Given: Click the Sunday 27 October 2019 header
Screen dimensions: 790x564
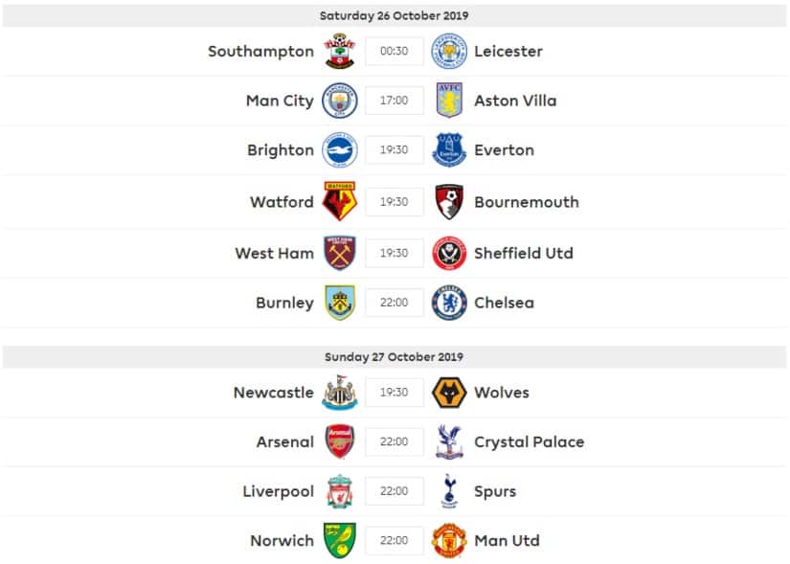Looking at the screenshot, I should 395,357.
